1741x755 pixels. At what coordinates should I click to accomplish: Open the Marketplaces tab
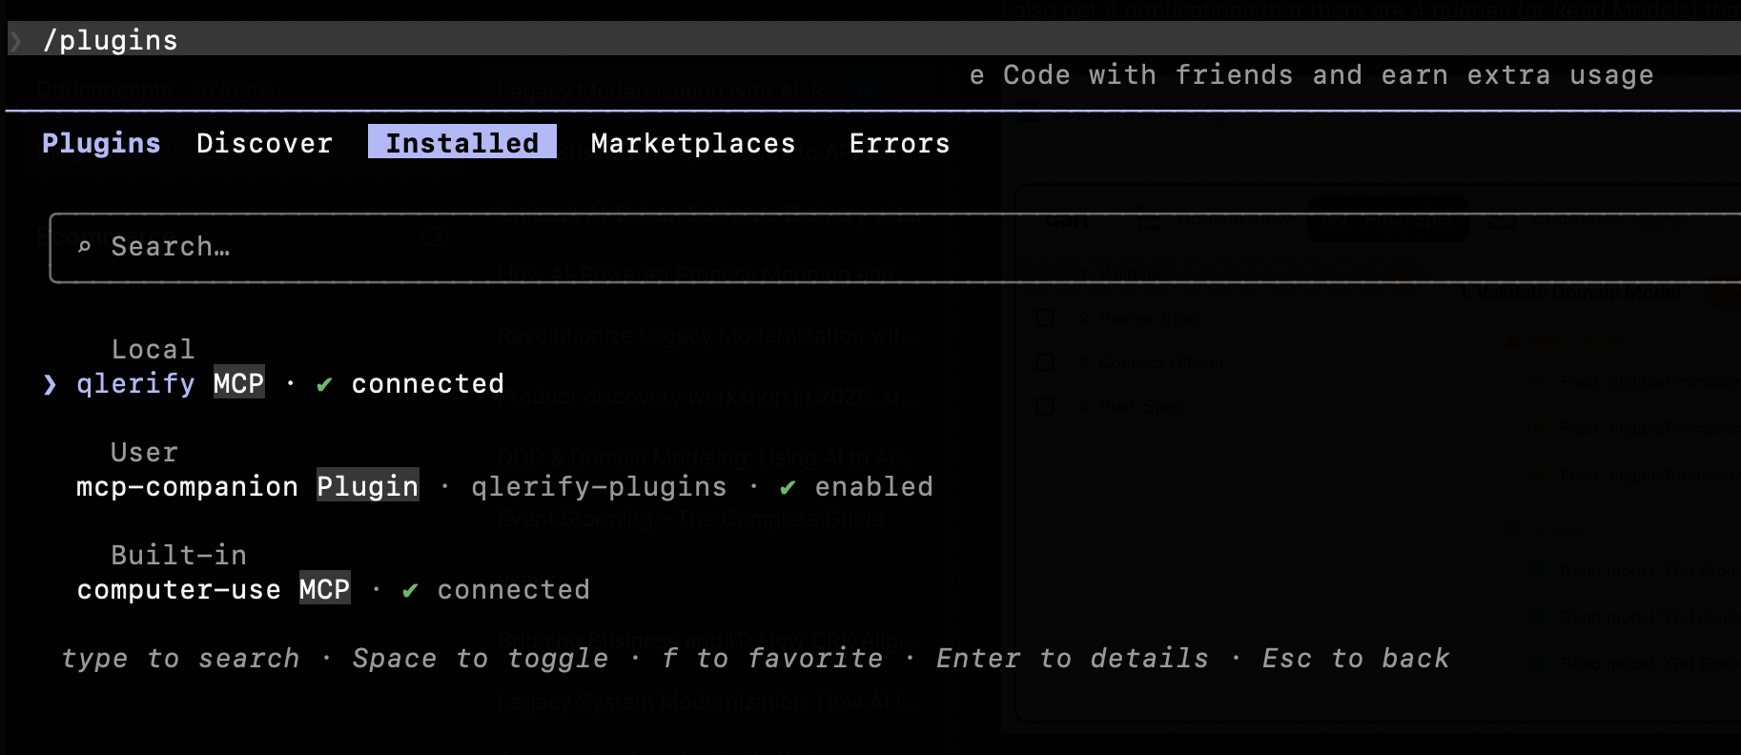coord(693,143)
